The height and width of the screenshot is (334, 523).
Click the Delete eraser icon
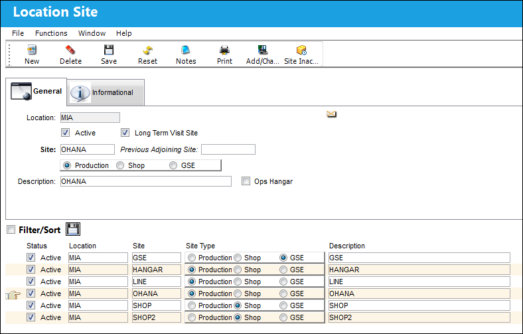(70, 50)
